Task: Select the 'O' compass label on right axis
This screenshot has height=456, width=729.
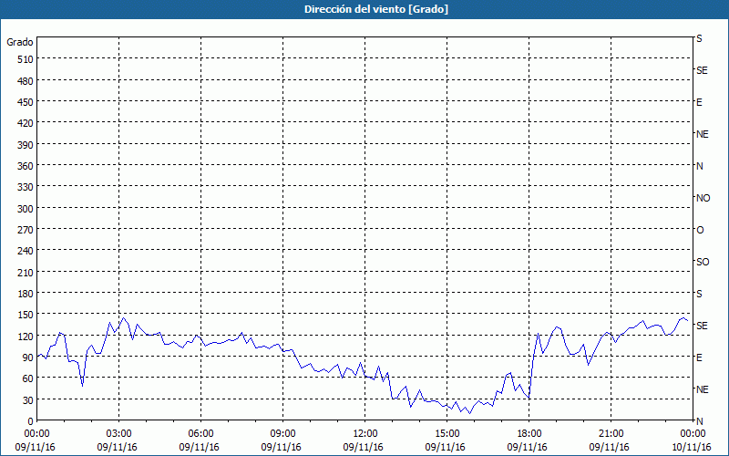Action: point(700,231)
